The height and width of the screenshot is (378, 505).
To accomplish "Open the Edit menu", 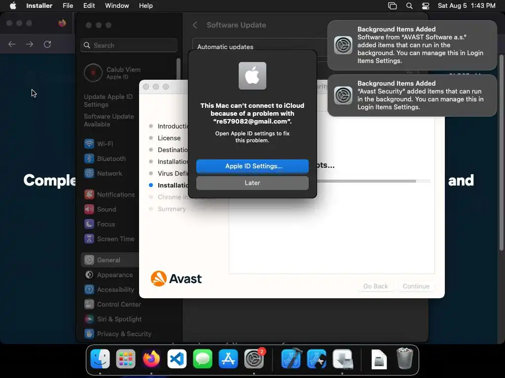I will click(x=89, y=6).
